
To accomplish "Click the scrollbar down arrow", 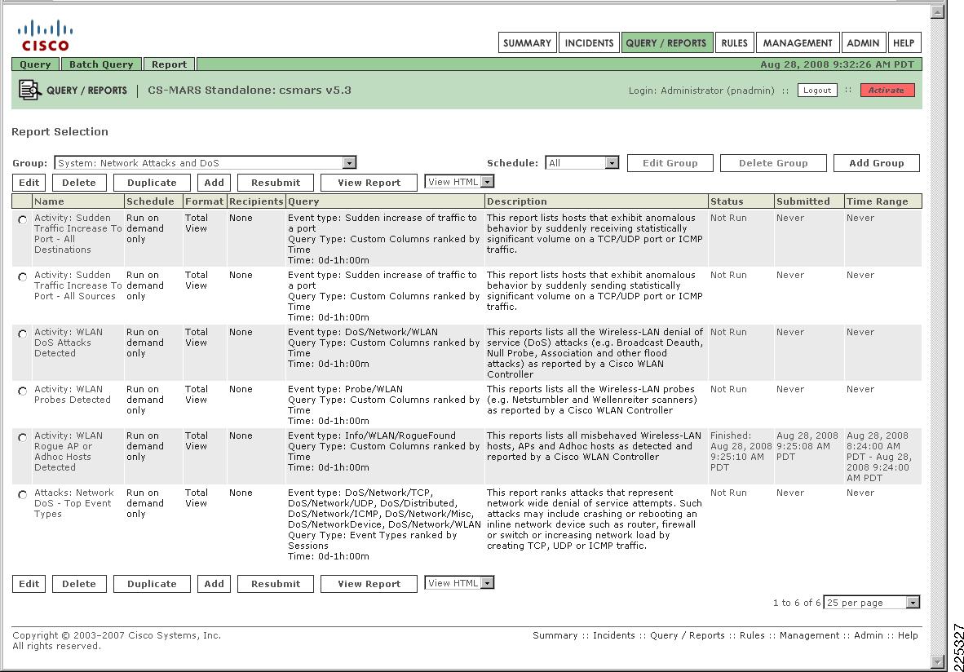I will point(937,661).
